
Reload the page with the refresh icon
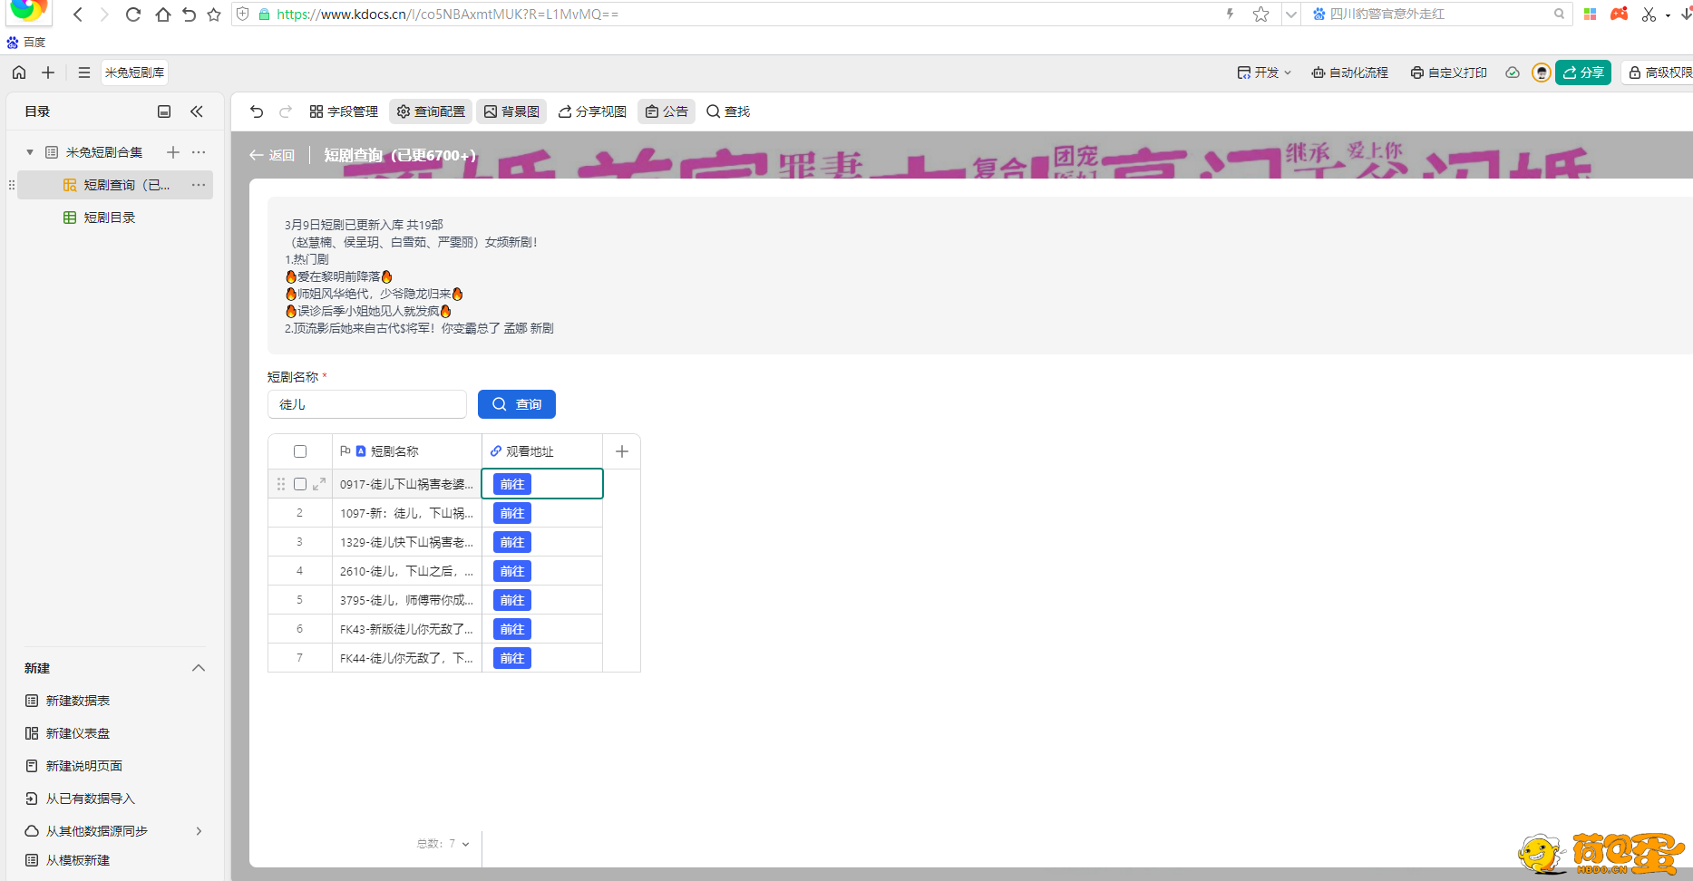pyautogui.click(x=133, y=15)
